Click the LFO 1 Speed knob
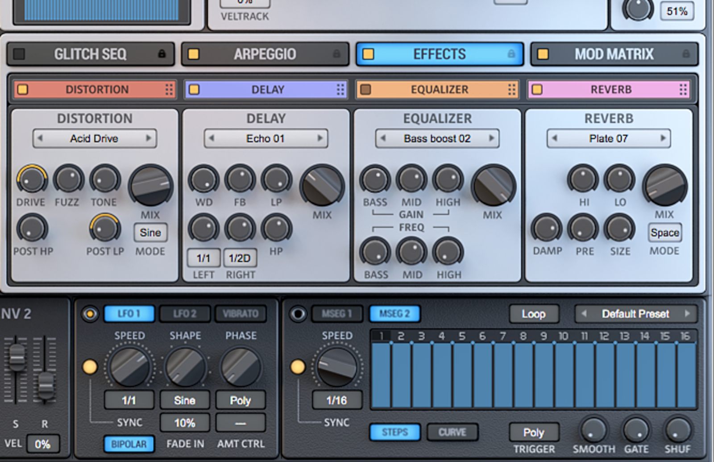714x462 pixels. tap(129, 367)
